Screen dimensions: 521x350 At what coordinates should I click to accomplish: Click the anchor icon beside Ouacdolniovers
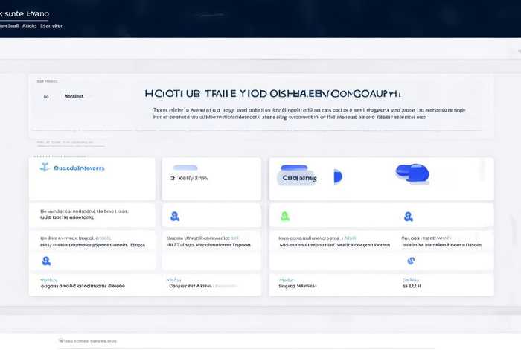44,168
